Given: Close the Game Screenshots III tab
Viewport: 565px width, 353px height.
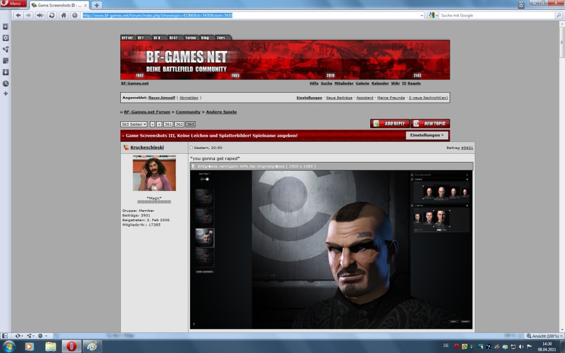Looking at the screenshot, I should 86,5.
